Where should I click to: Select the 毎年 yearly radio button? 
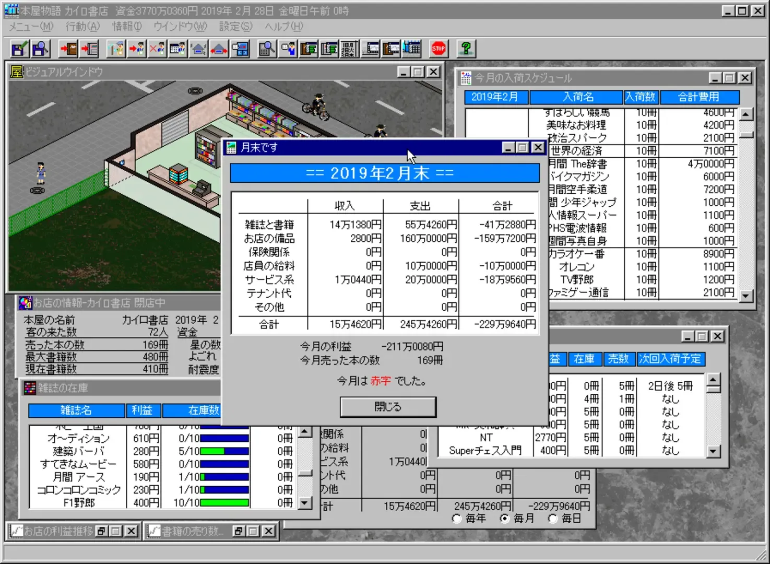click(x=457, y=519)
